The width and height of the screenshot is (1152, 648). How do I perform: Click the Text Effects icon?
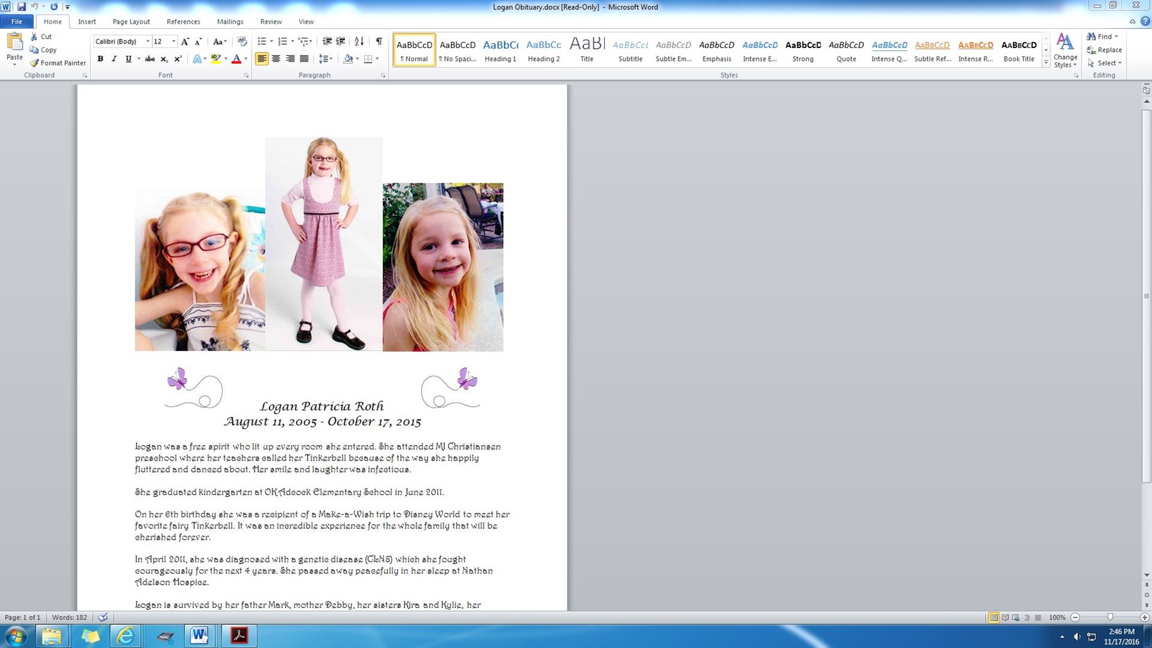tap(196, 59)
